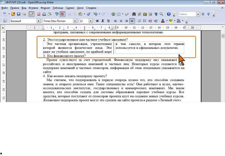Run Spelling and Grammar check icon

click(57, 14)
